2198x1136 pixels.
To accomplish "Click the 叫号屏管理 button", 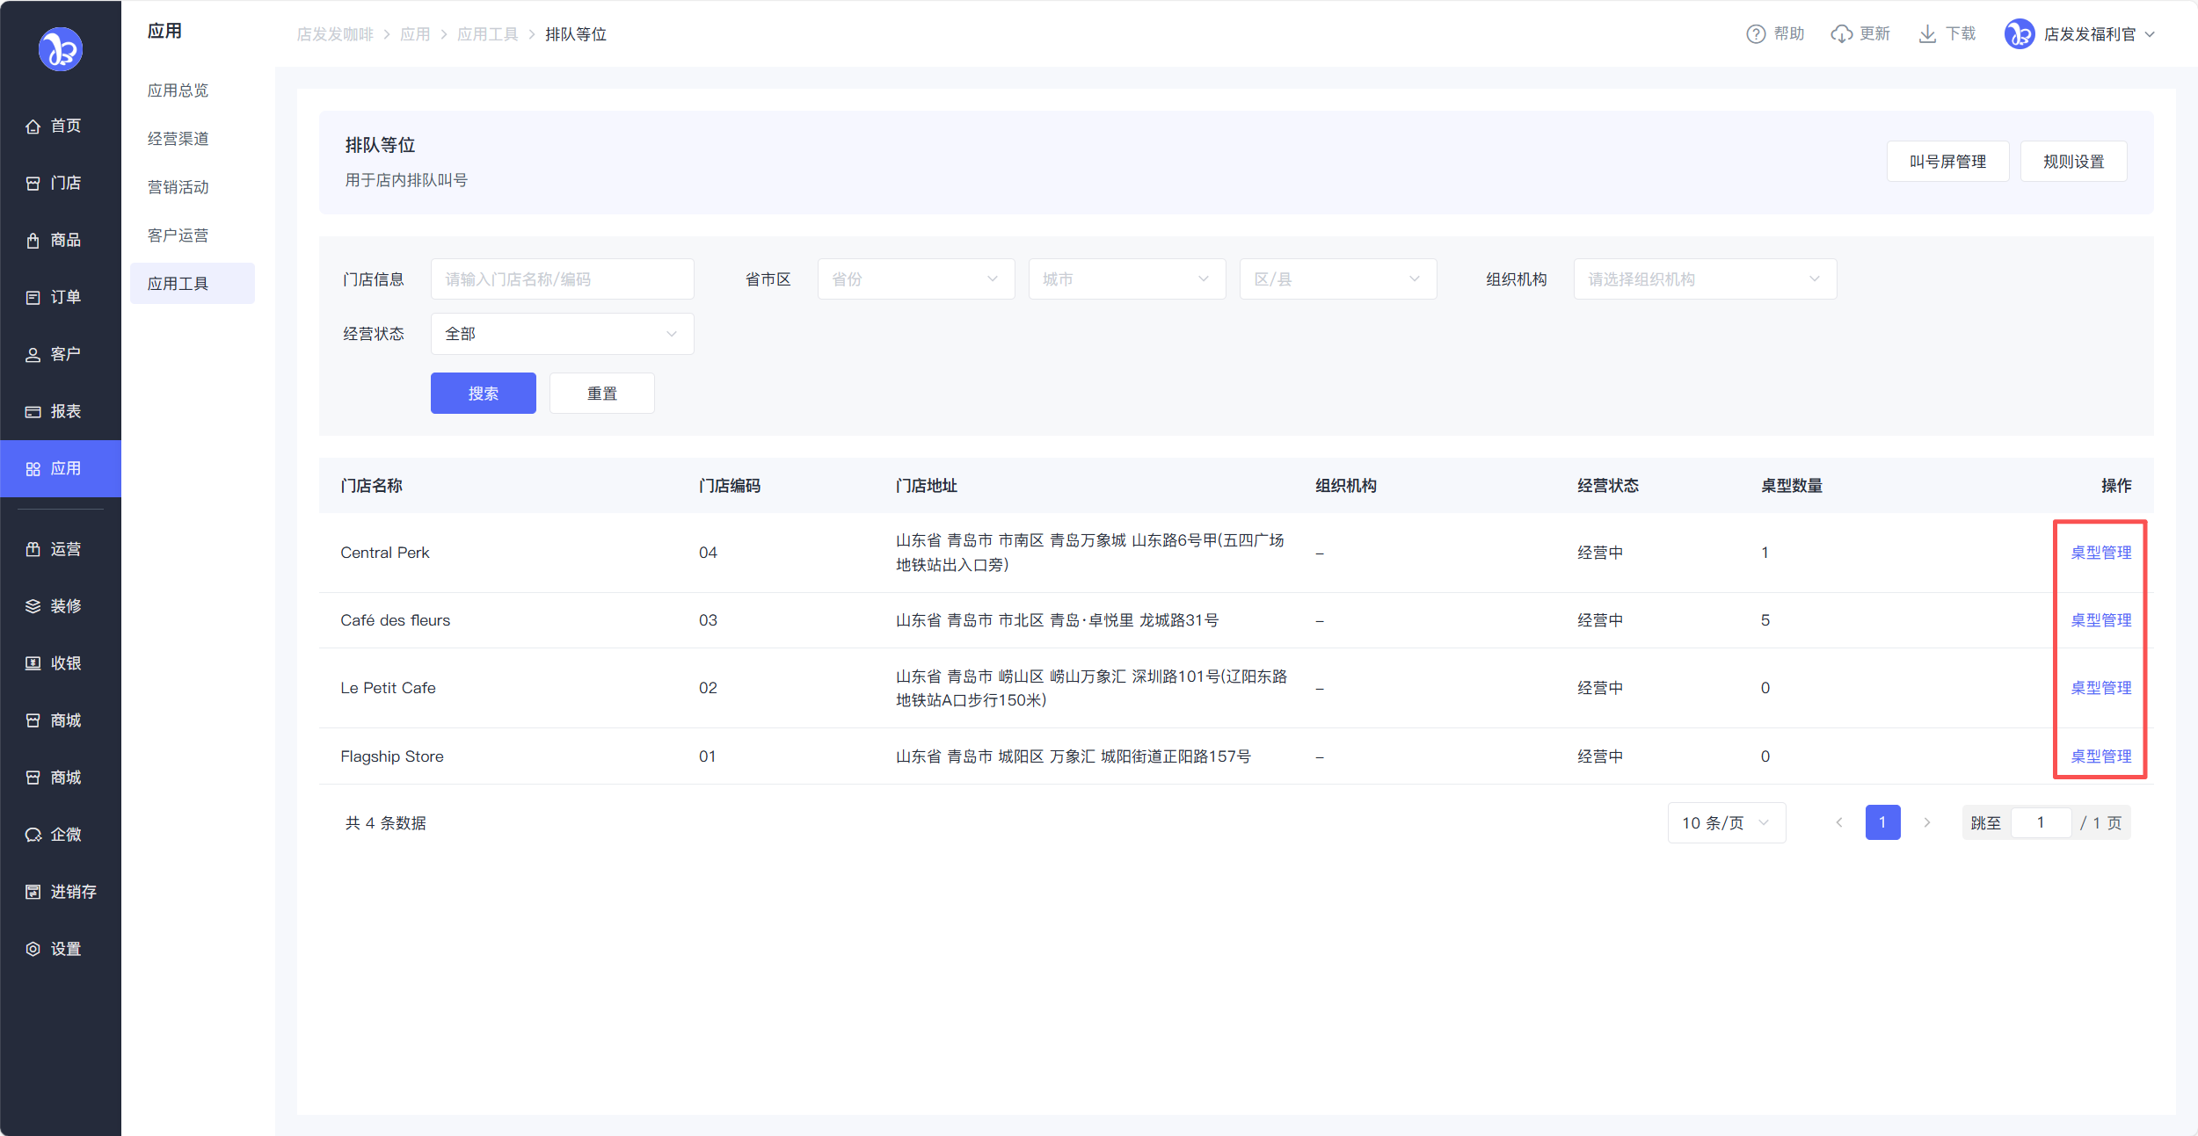I will (1947, 162).
